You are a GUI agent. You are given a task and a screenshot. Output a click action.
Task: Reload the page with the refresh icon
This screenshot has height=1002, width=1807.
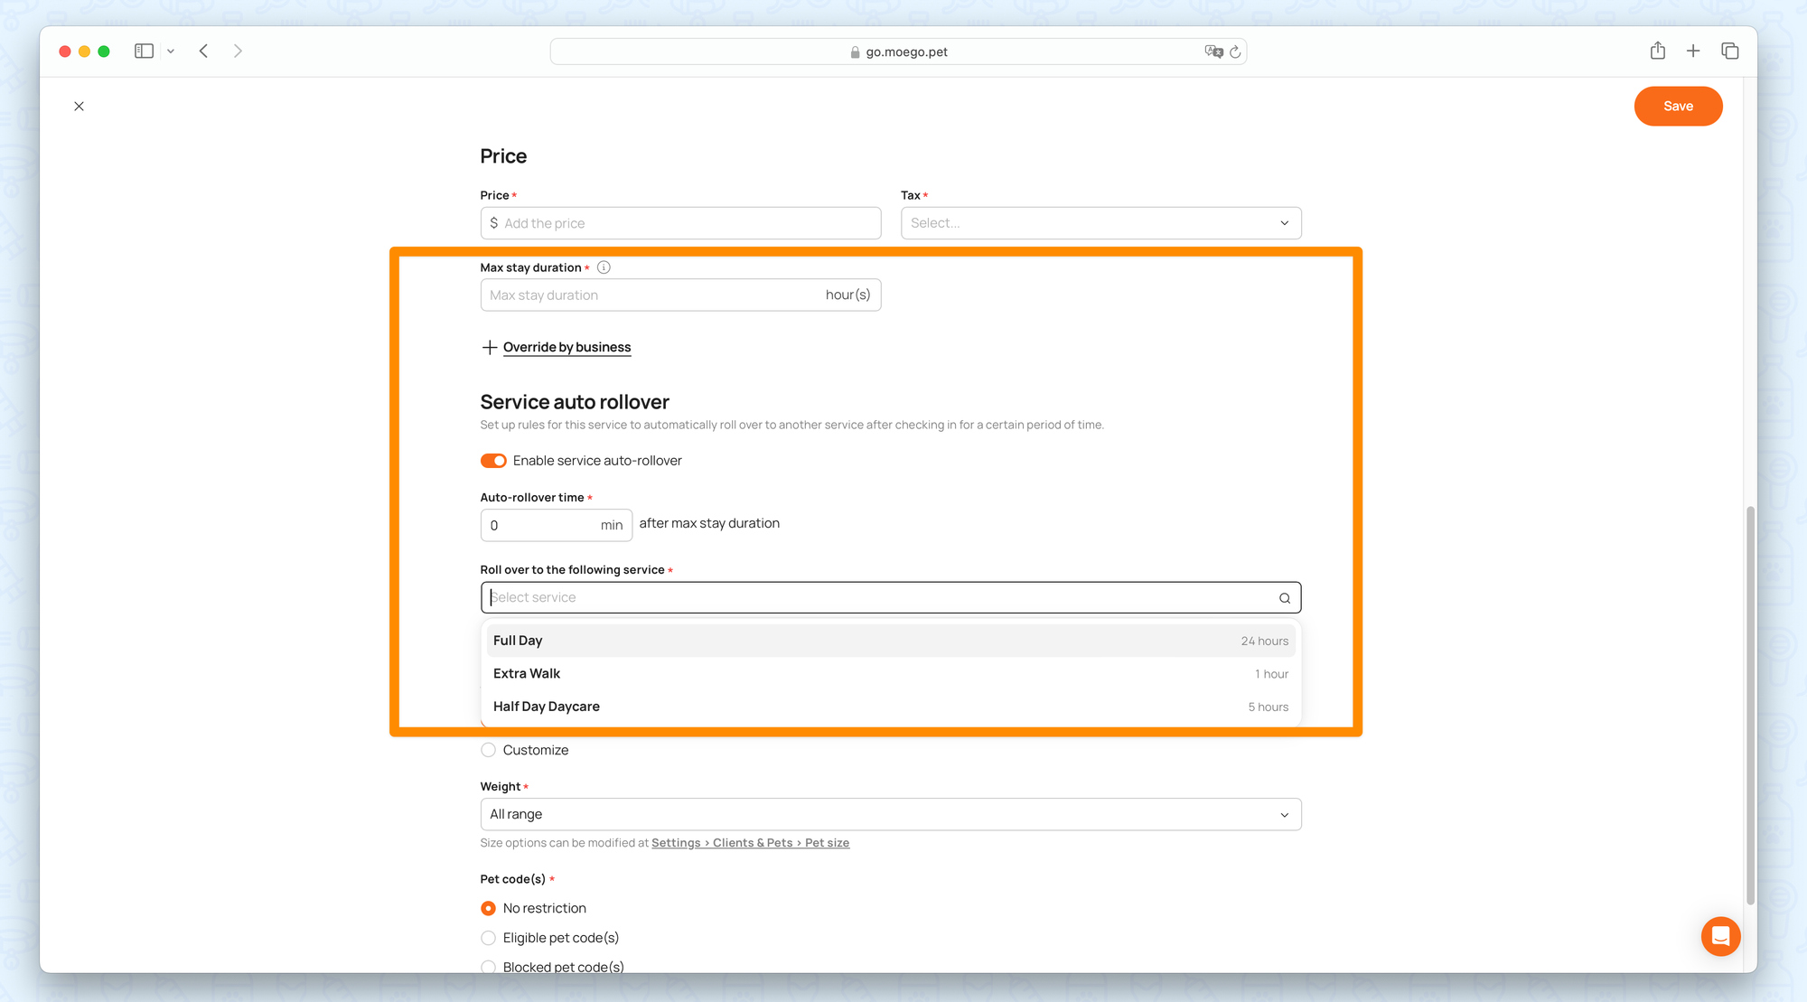click(1235, 52)
